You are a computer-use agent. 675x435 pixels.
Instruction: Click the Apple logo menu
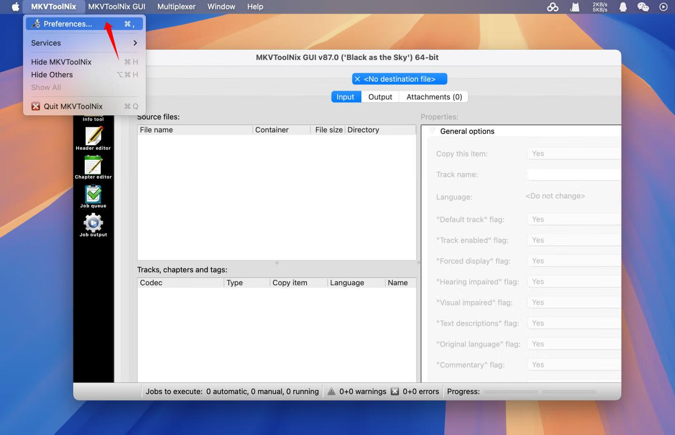click(15, 7)
